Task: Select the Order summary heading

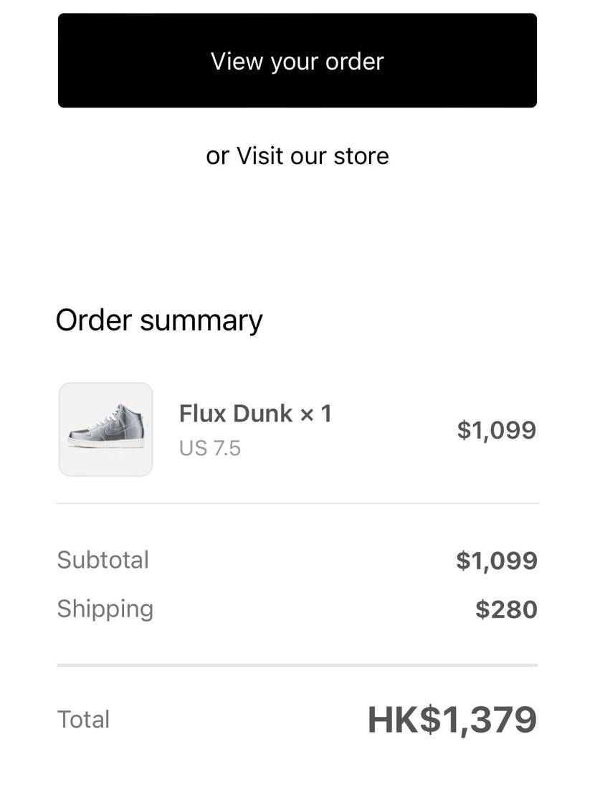Action: (159, 320)
